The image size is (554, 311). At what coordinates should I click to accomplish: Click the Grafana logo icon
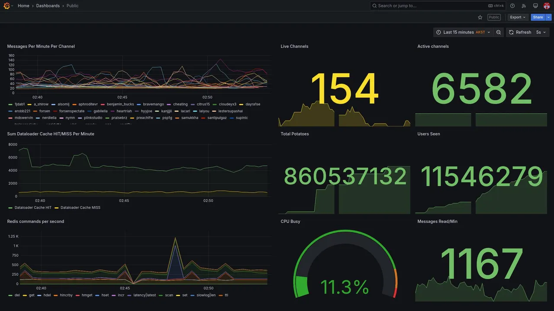tap(6, 6)
